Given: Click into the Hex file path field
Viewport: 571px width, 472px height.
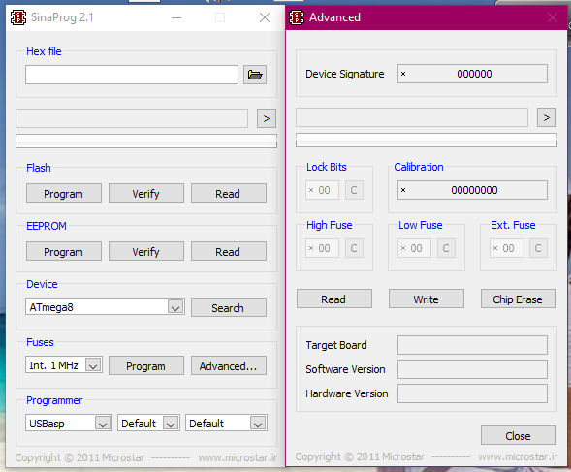Looking at the screenshot, I should [132, 75].
